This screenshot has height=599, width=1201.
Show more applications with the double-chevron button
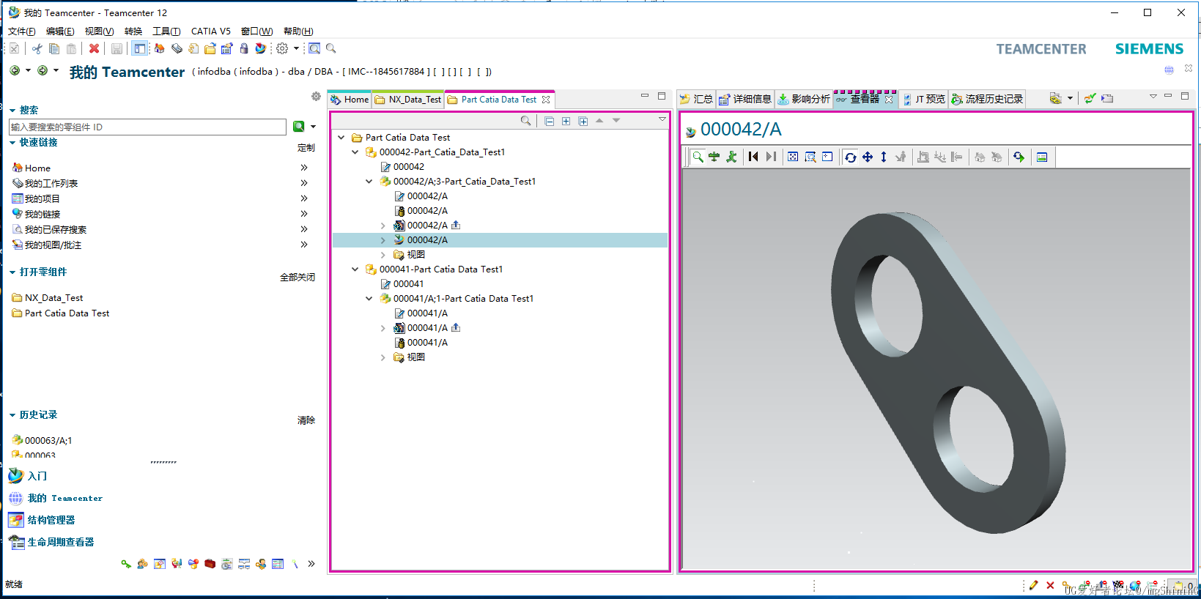(x=311, y=564)
